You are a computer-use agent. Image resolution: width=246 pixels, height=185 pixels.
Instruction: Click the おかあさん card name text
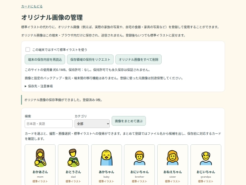[40, 172]
